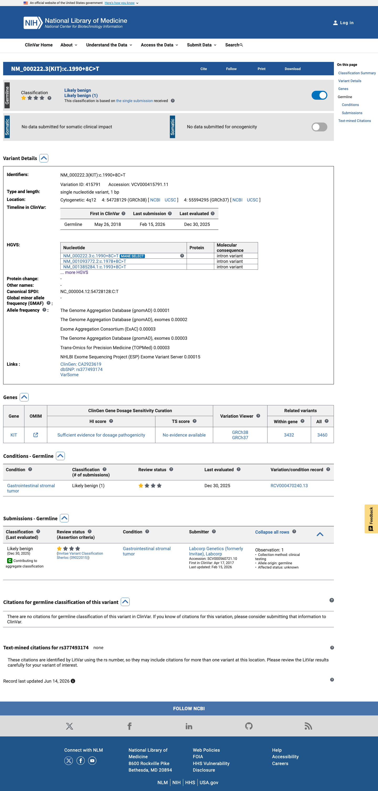
Task: Click help icon beside Submitter column
Action: 214,532
